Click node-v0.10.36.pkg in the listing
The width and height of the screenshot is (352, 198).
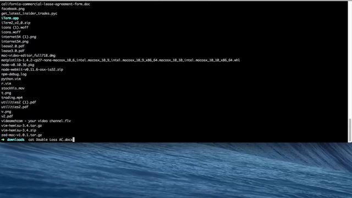coord(18,65)
